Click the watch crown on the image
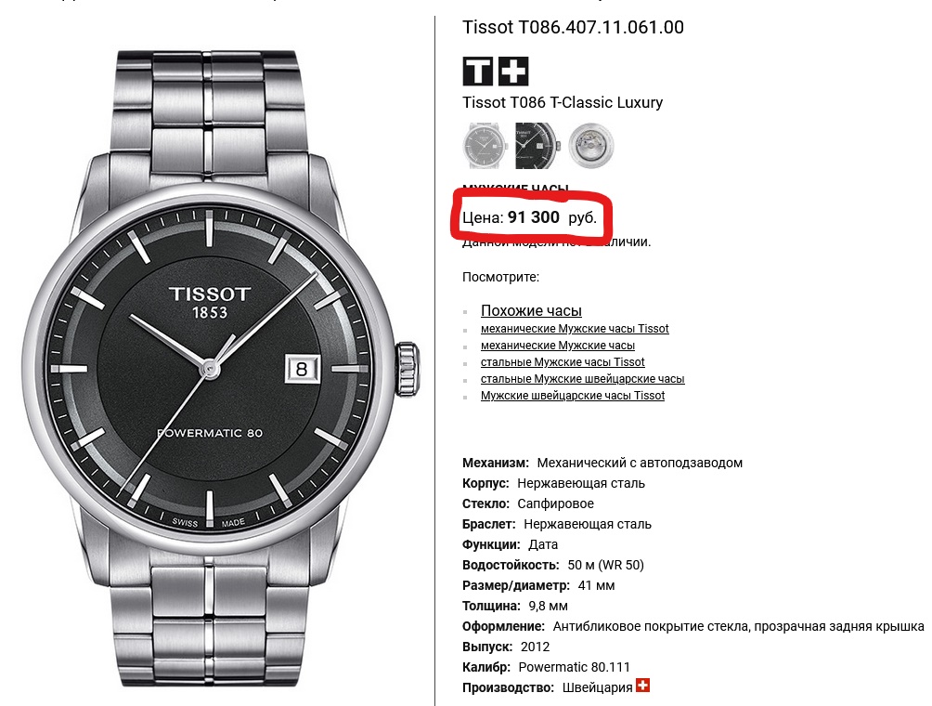 408,370
